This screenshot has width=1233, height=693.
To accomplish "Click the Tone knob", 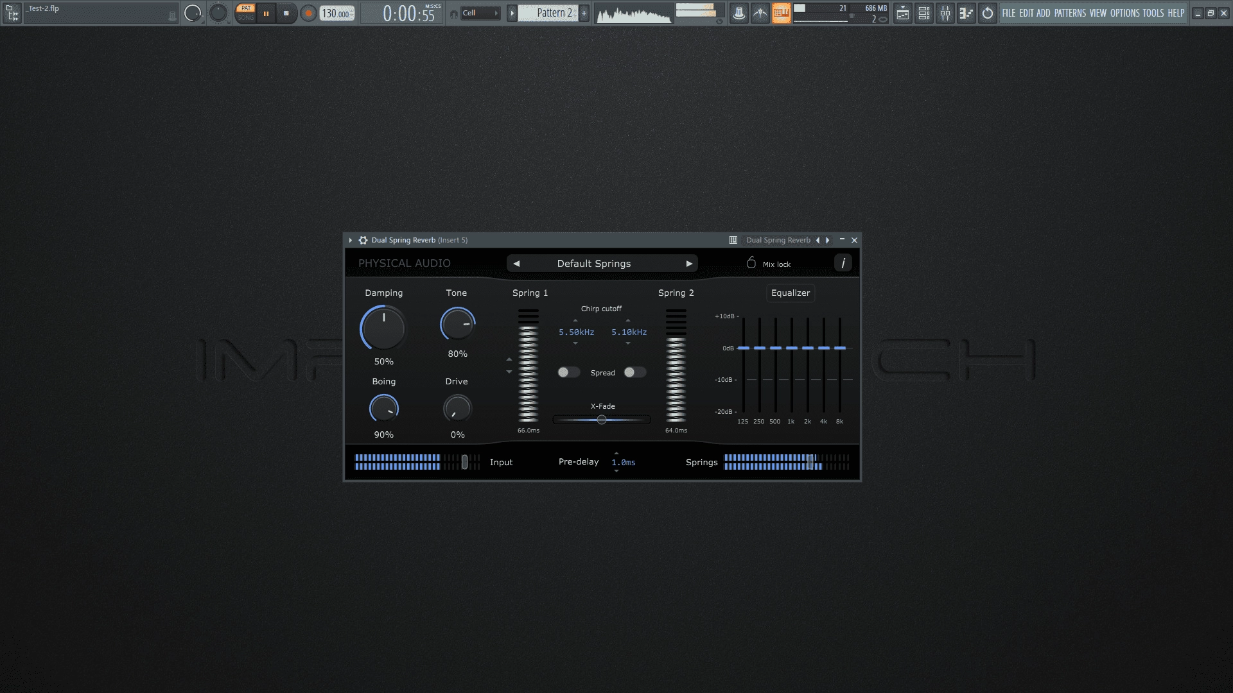I will point(457,324).
